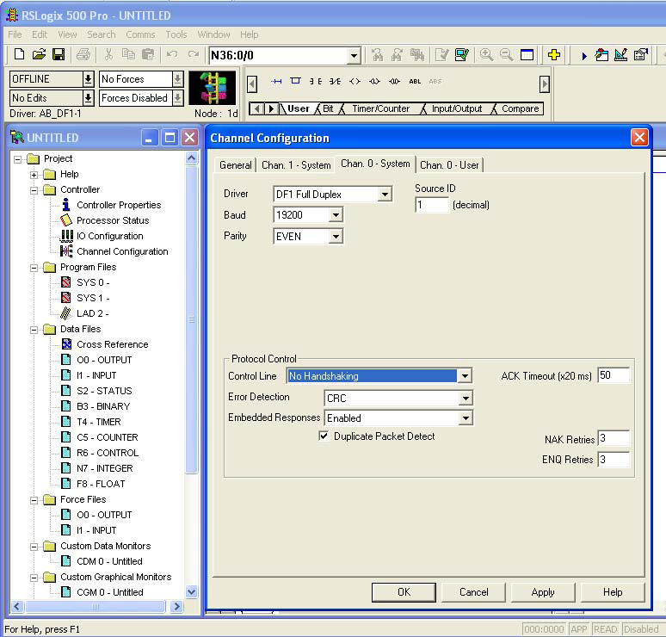Open Processor Status in project tree
Image resolution: width=666 pixels, height=637 pixels.
(113, 220)
